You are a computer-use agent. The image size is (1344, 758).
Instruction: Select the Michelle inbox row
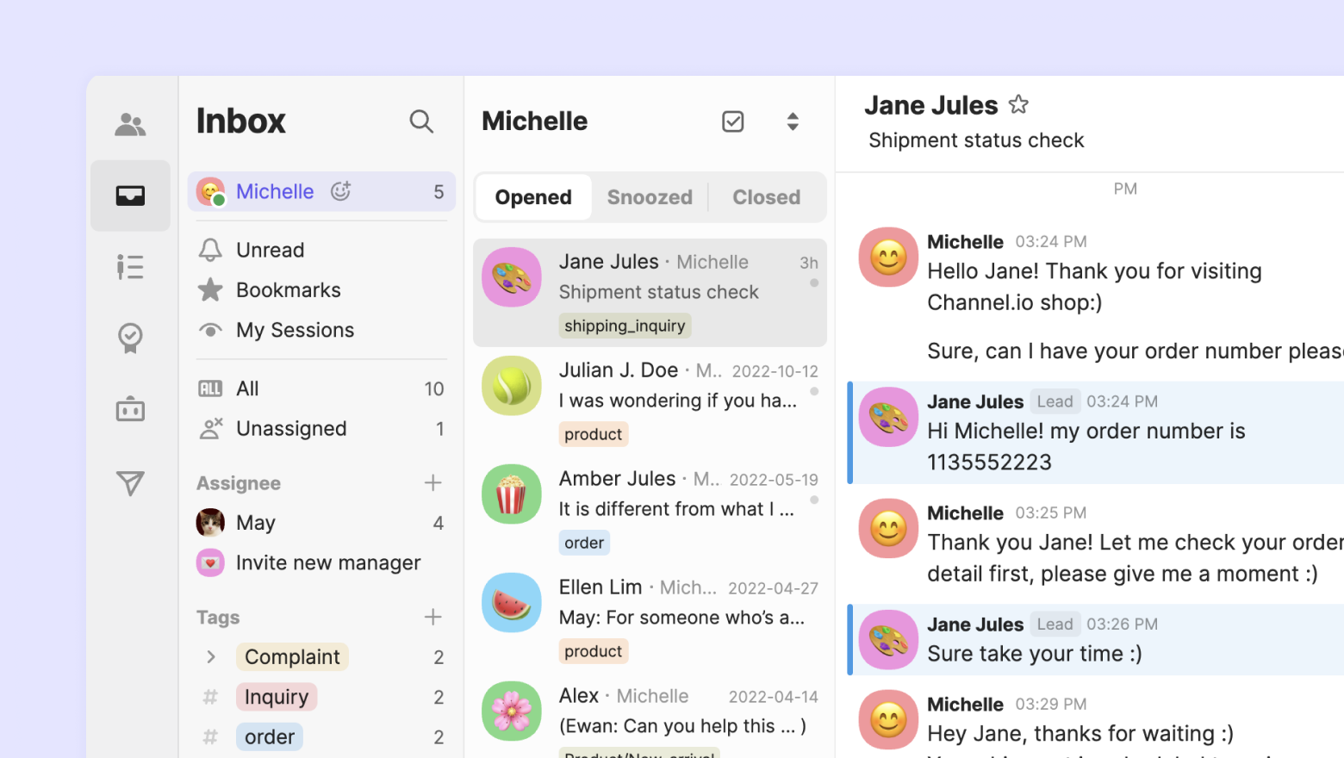[x=322, y=191]
